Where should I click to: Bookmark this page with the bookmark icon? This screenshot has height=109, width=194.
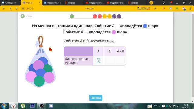pyautogui.click(x=155, y=8)
